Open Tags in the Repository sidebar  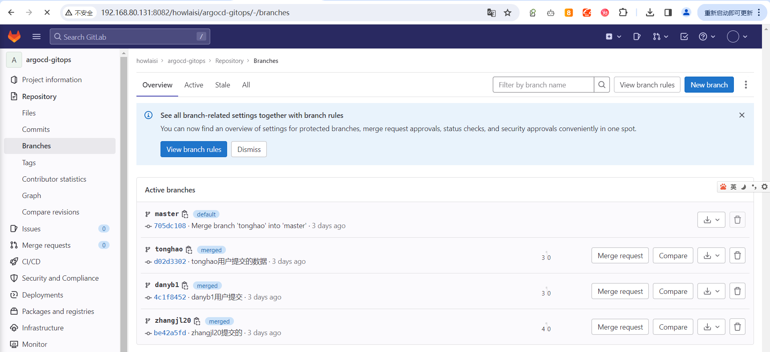(x=29, y=162)
